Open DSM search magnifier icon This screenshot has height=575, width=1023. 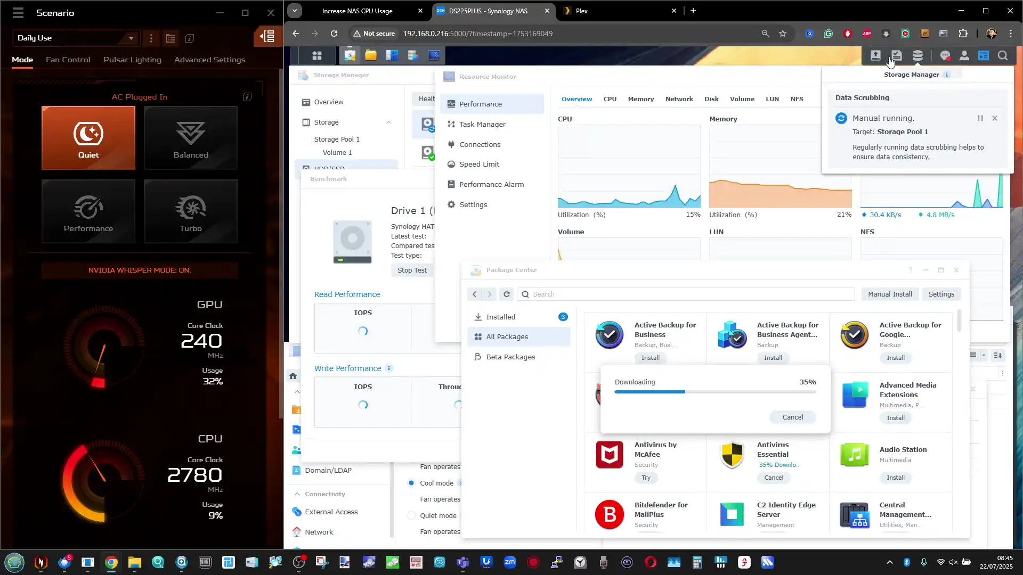tap(1003, 55)
